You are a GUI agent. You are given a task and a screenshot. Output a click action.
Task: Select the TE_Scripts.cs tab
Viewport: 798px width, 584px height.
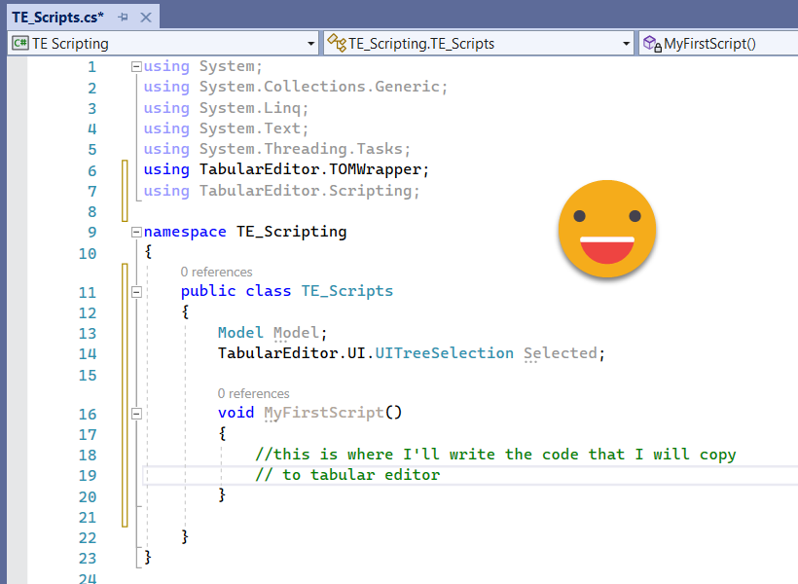pyautogui.click(x=56, y=18)
